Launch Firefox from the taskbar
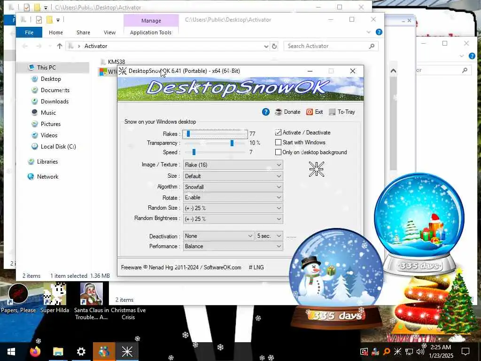This screenshot has width=481, height=361. pyautogui.click(x=35, y=352)
